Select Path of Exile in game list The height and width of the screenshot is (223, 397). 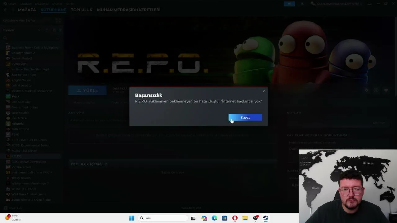point(17,129)
